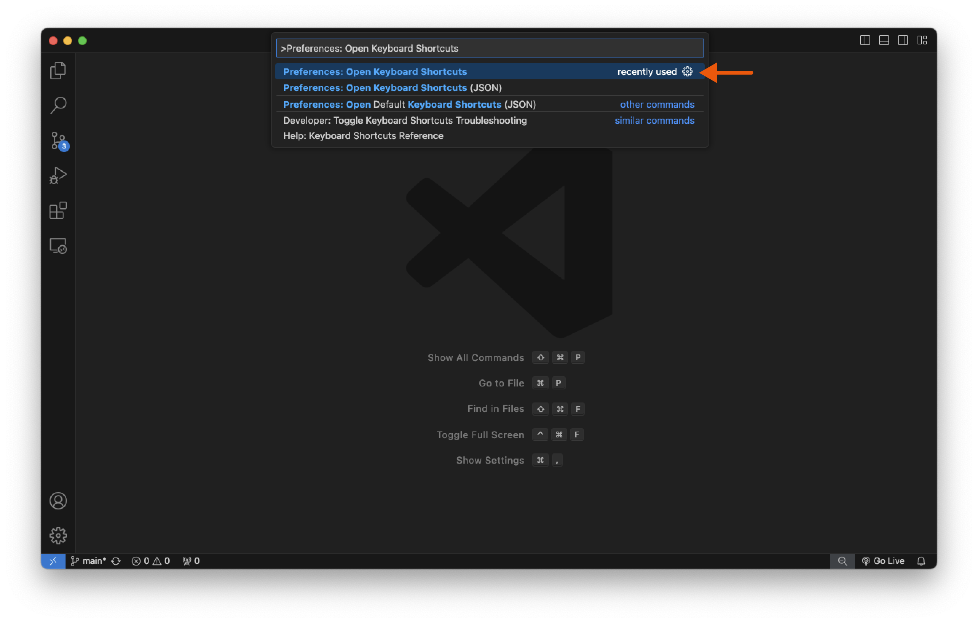Open remote window menu in status bar
Viewport: 978px width, 623px height.
pos(53,561)
